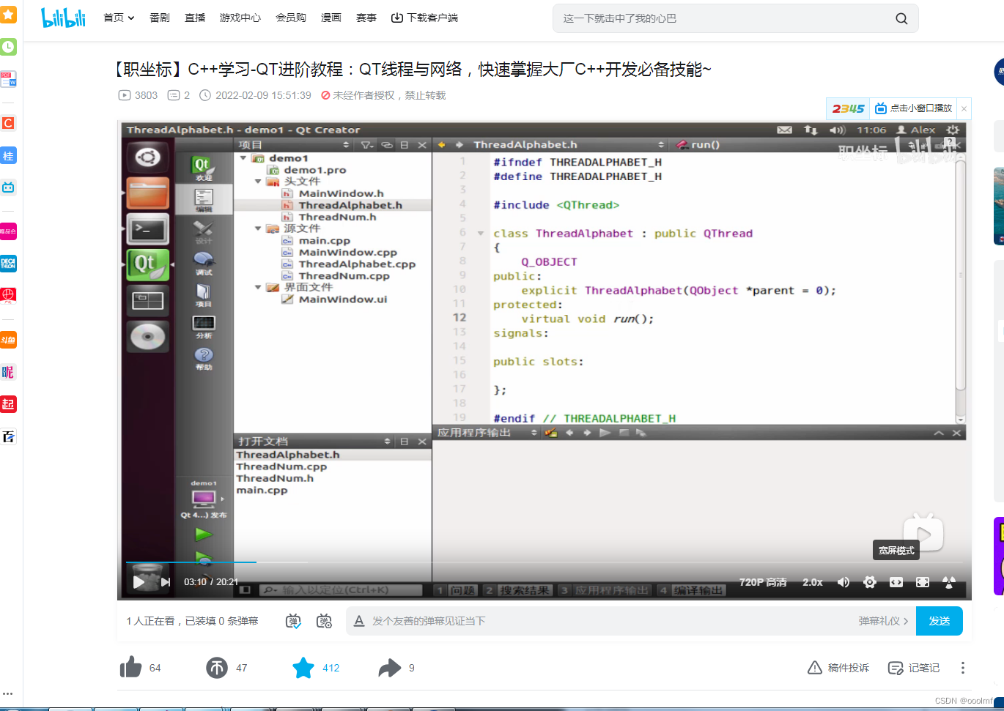Open 弹幕礼仪 etiquette chevron link
This screenshot has width=1004, height=711.
[x=884, y=621]
